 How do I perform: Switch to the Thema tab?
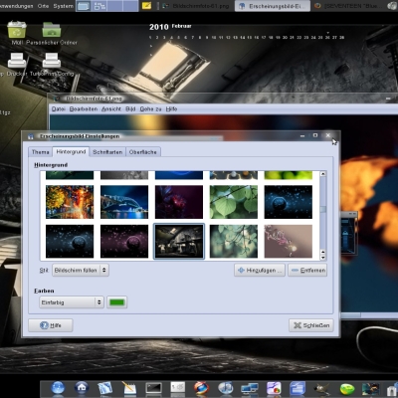41,152
